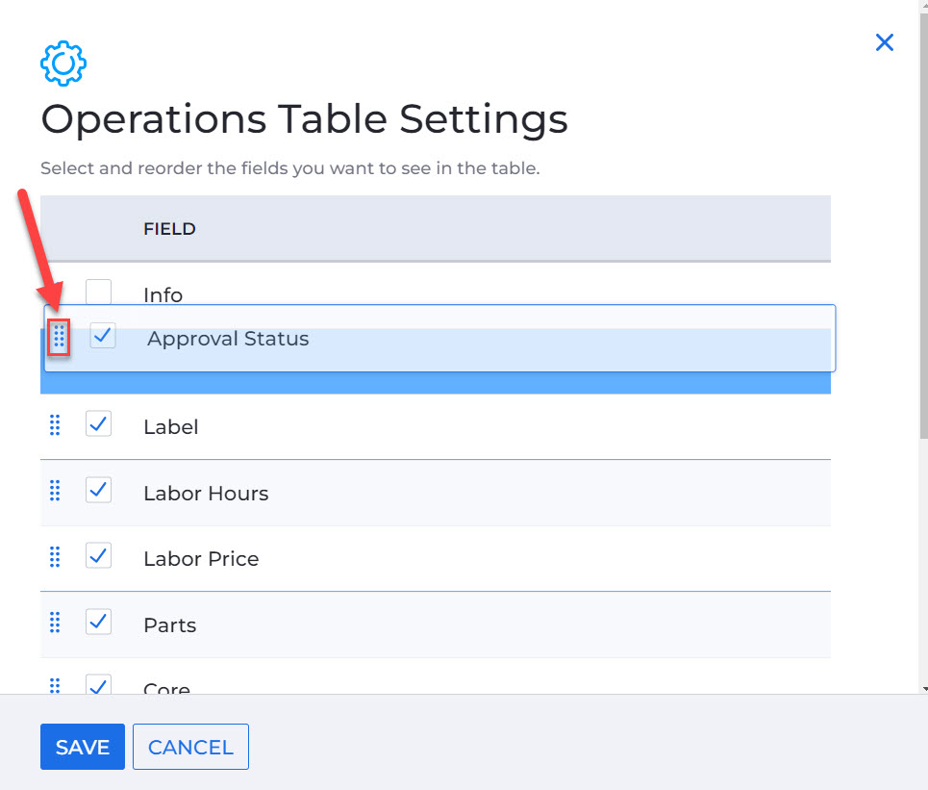928x790 pixels.
Task: Click the Labor Hours drag handle
Action: pos(55,490)
